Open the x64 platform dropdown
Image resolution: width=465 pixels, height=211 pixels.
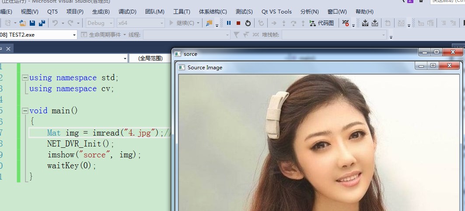coord(140,23)
